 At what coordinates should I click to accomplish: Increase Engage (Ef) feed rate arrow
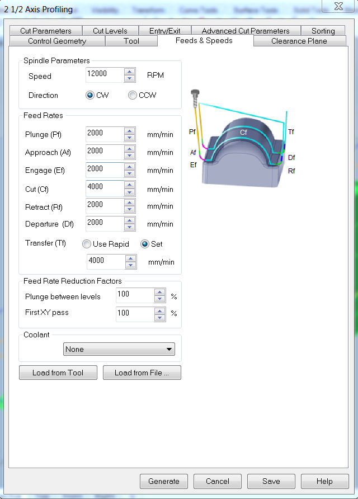pos(129,167)
